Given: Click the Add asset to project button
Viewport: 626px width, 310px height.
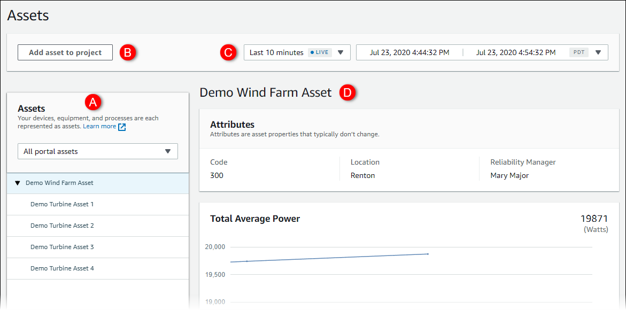Looking at the screenshot, I should coord(65,52).
